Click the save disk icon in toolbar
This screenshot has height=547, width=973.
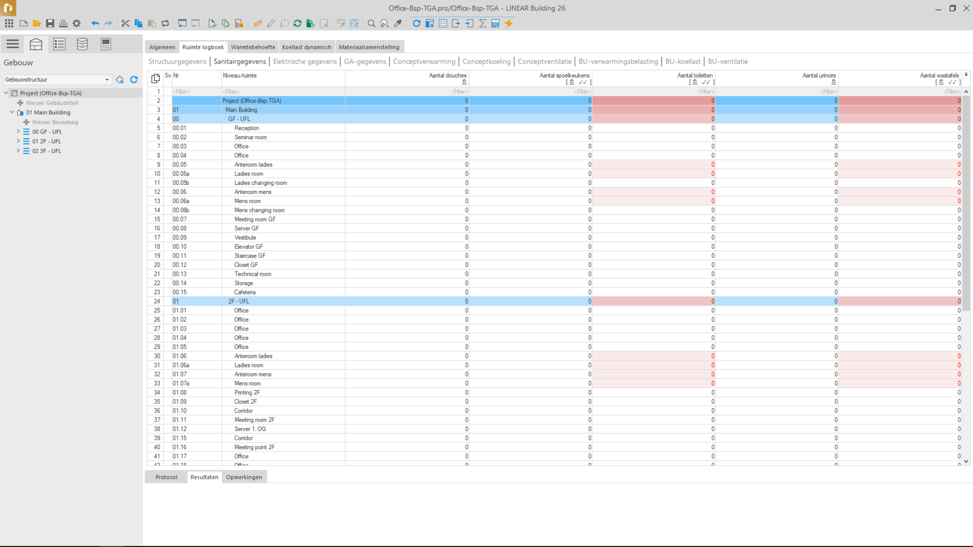pyautogui.click(x=50, y=24)
